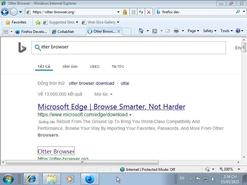Open the Otter Browser result link
Viewport: 247px width, 185px height.
[56, 151]
